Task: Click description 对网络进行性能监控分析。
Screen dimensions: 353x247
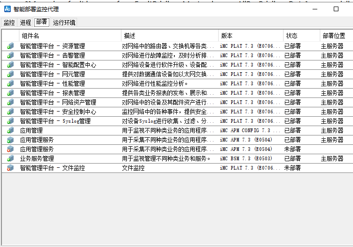Action: pos(155,83)
